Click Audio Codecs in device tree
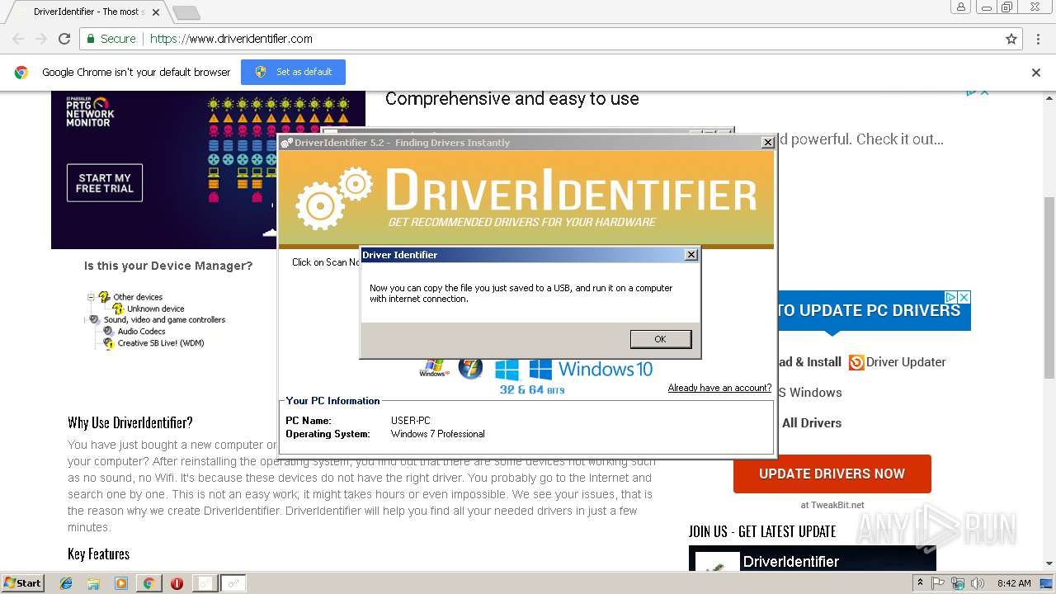 coord(141,332)
